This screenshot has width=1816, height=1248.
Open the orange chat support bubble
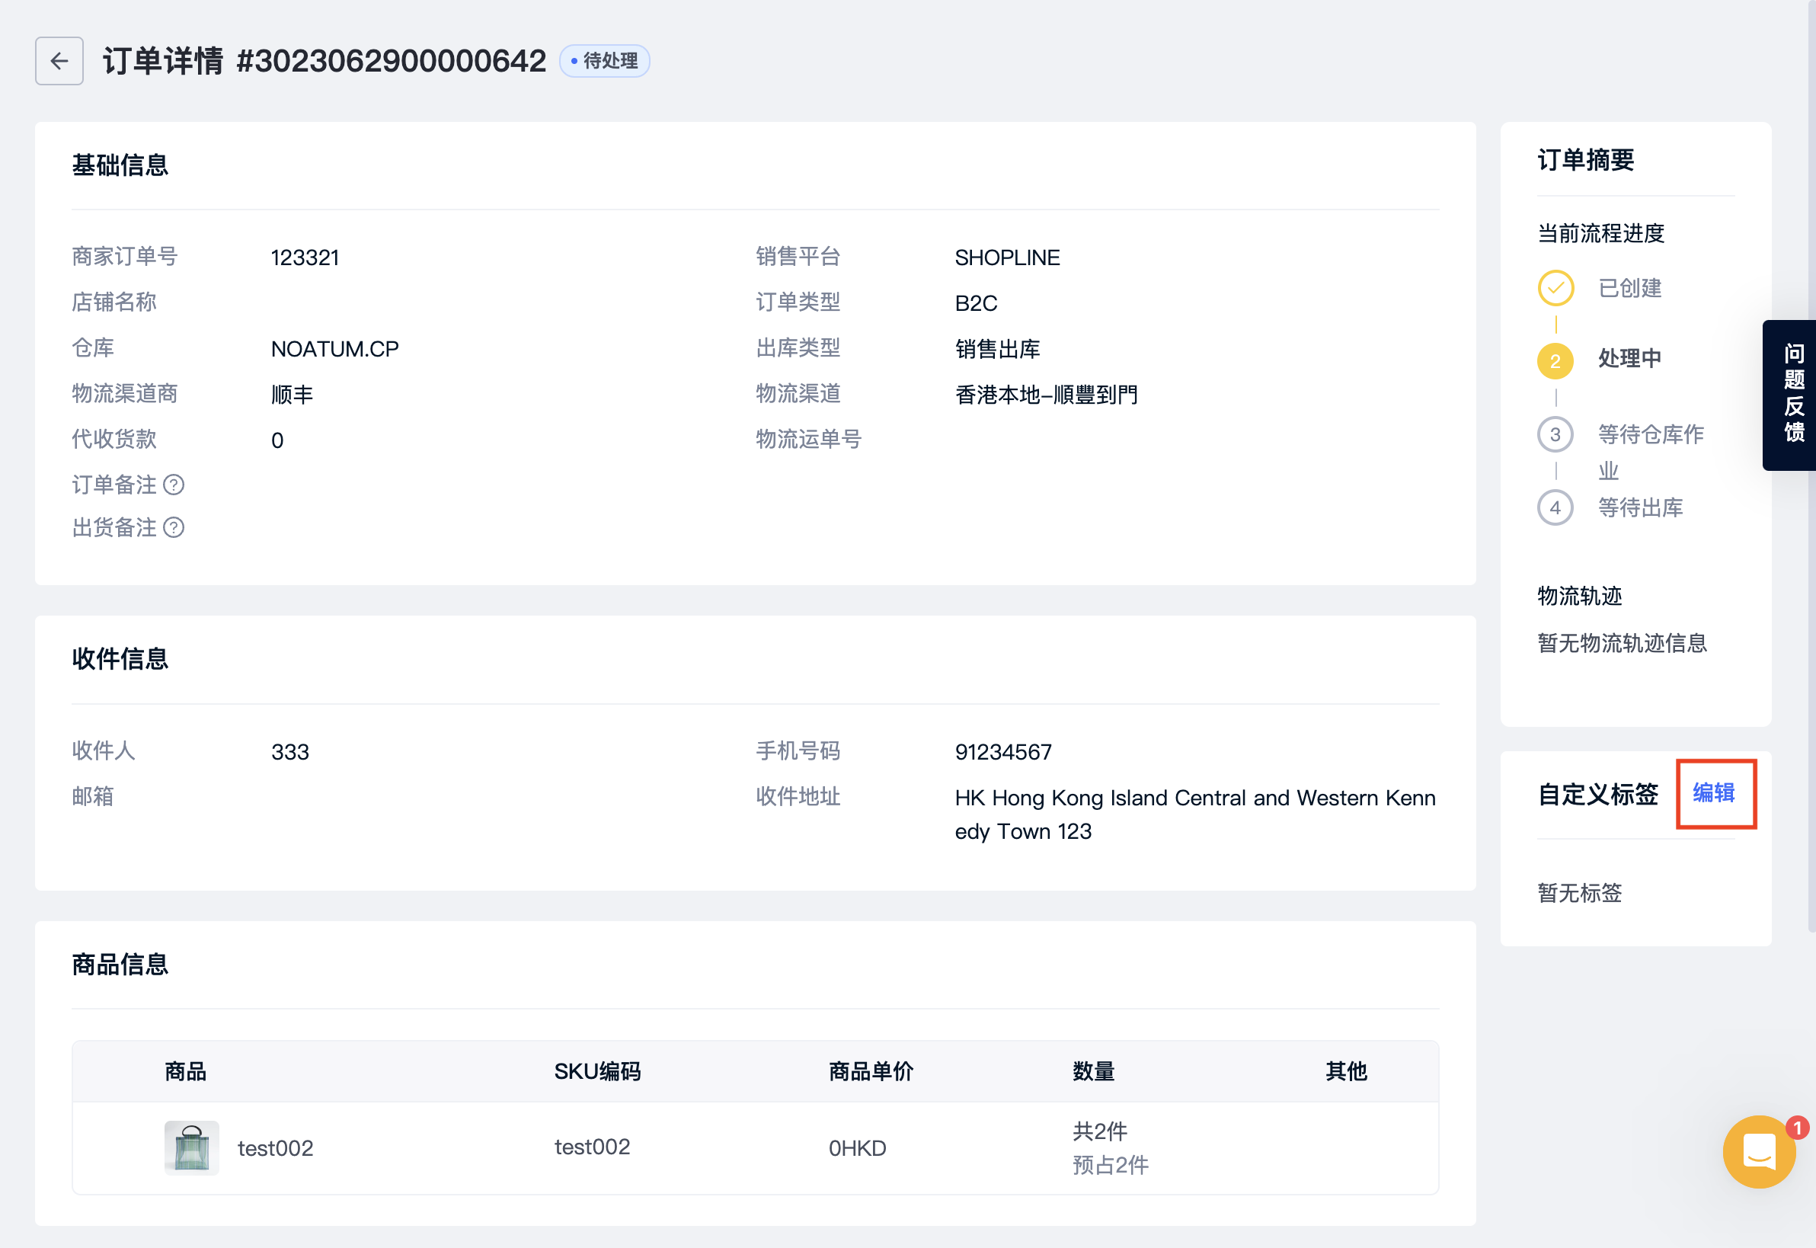coord(1759,1151)
